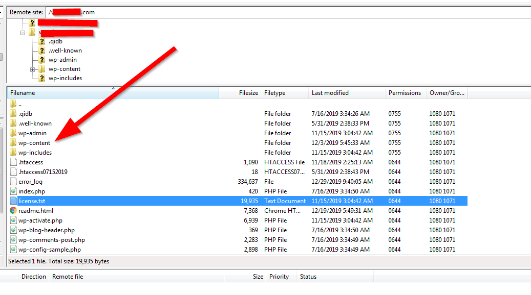Viewport: 531px width, 295px height.
Task: Select the wp-activate.php PHP file icon
Action: (12, 220)
